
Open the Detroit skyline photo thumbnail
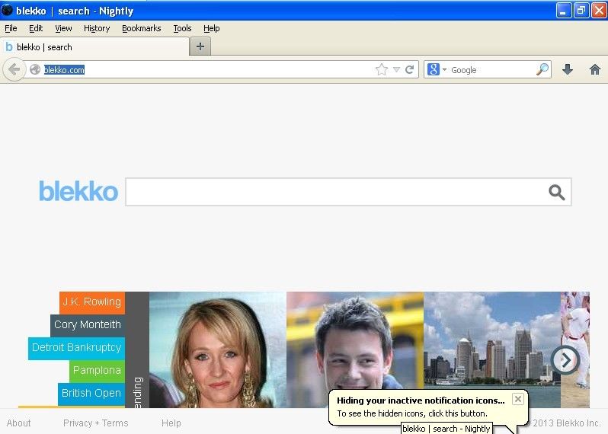pos(492,340)
